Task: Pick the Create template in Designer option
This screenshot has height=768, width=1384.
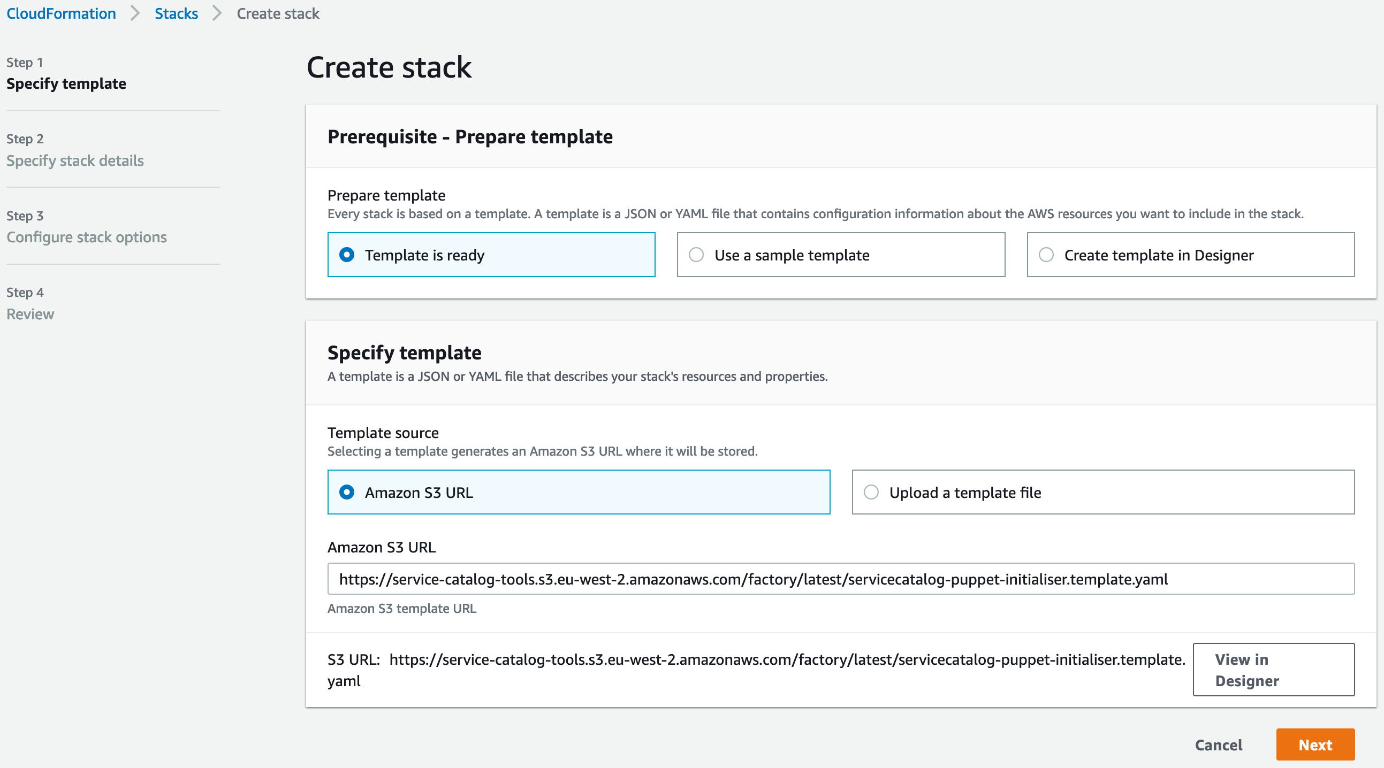Action: 1191,255
